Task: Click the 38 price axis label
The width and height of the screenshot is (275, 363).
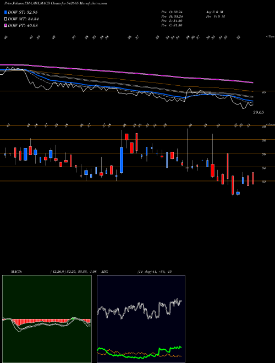Action: [263, 140]
